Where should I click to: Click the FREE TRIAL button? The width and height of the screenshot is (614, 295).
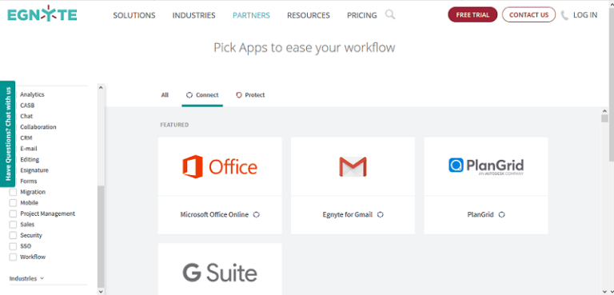pyautogui.click(x=472, y=15)
